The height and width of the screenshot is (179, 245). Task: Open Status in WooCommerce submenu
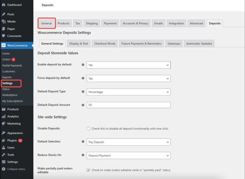tap(6, 89)
